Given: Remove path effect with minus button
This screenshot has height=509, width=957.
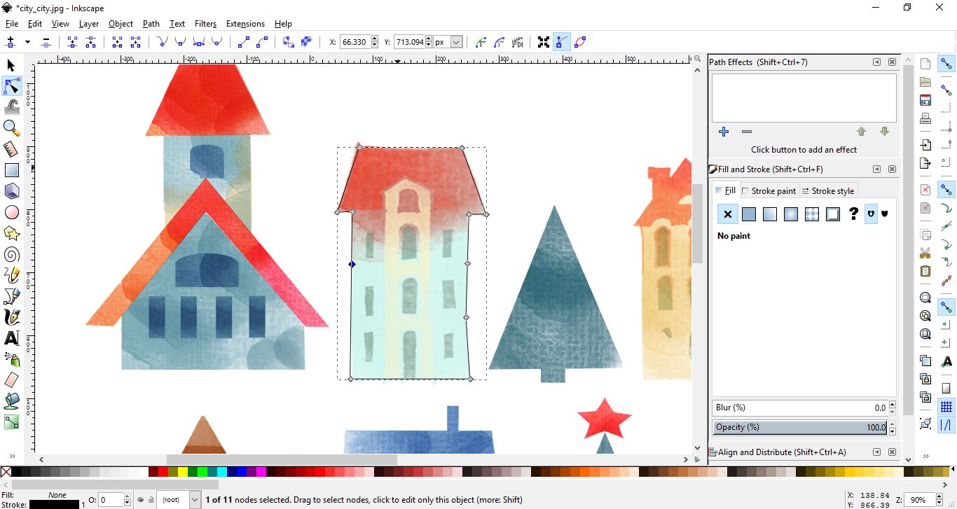Looking at the screenshot, I should point(747,132).
